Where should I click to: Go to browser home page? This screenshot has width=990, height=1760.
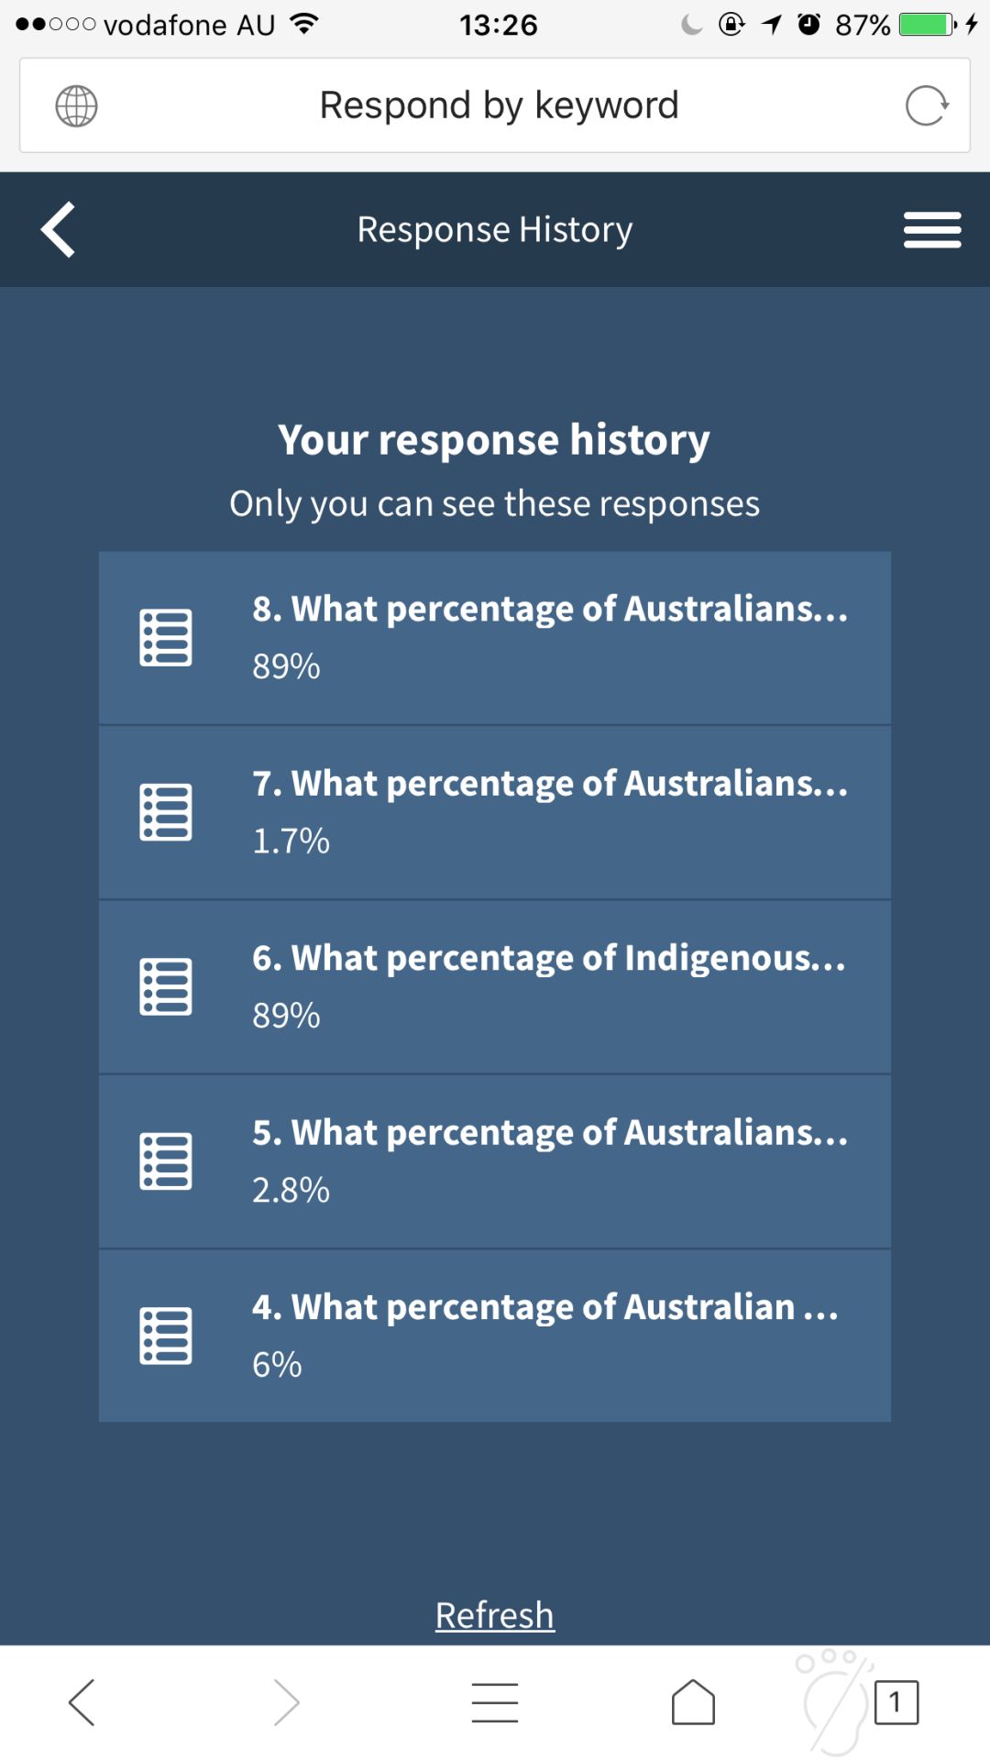(x=693, y=1702)
